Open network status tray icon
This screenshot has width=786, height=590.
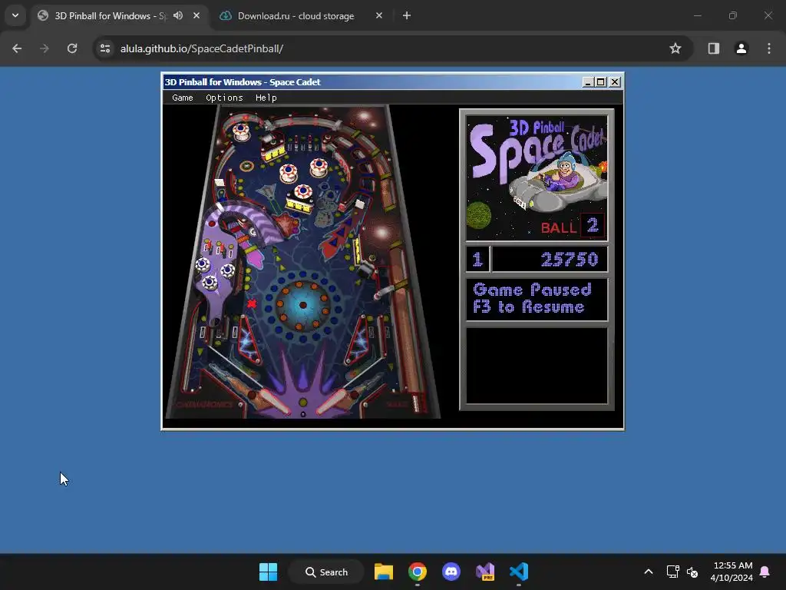click(x=672, y=572)
